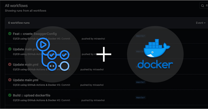The width and height of the screenshot is (208, 109).
Task: Click "CI/CD using GitHub Actions & Docker #6: Commit" text
Action: 42,39
